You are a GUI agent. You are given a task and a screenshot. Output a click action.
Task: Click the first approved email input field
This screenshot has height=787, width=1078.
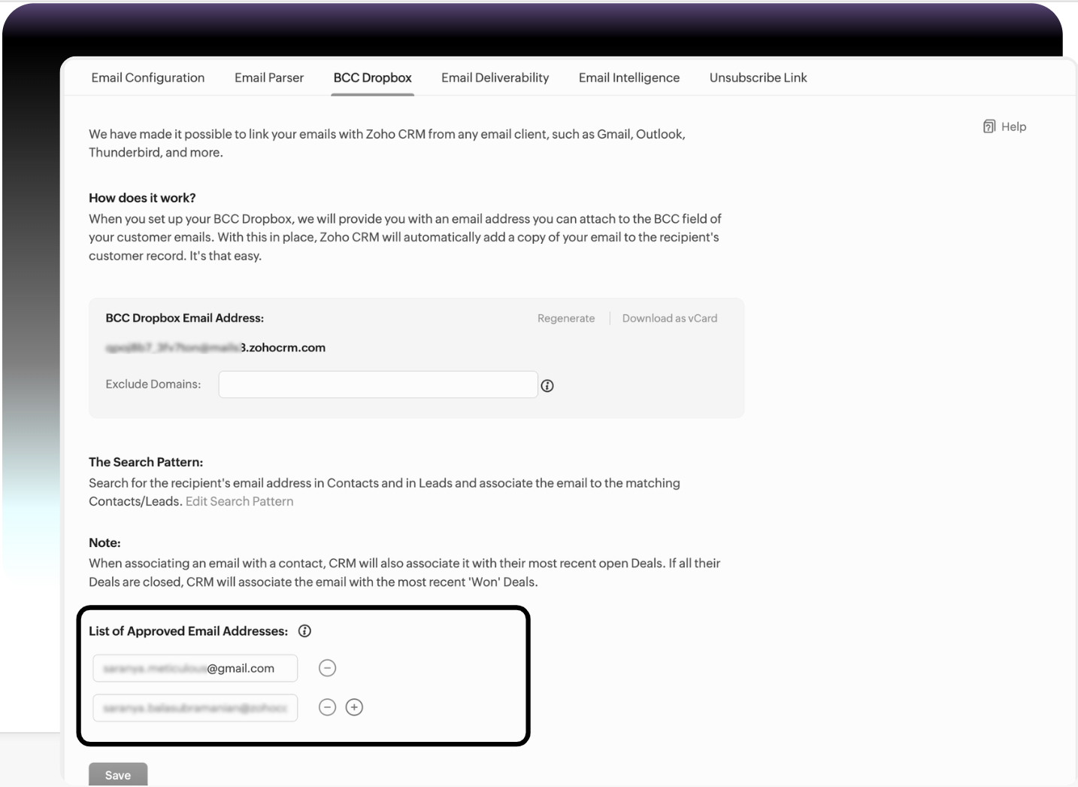tap(195, 668)
